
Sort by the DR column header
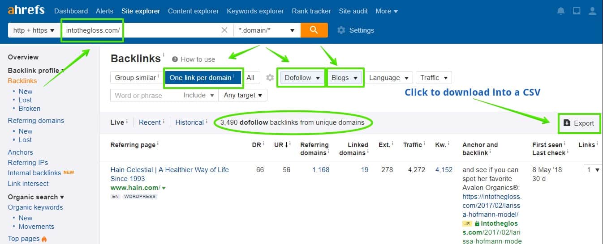click(x=256, y=145)
